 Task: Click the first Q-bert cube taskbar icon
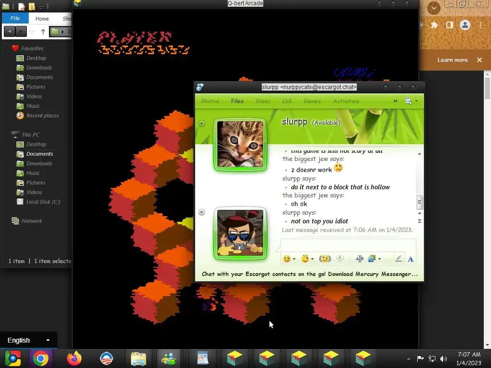(x=235, y=358)
